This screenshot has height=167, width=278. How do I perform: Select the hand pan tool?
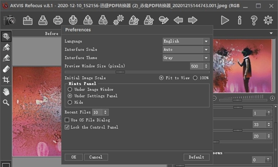(x=6, y=92)
